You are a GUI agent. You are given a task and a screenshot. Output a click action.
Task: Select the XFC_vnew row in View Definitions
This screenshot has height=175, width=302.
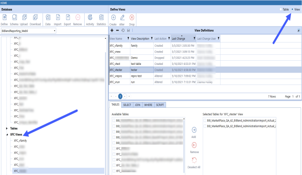point(205,52)
